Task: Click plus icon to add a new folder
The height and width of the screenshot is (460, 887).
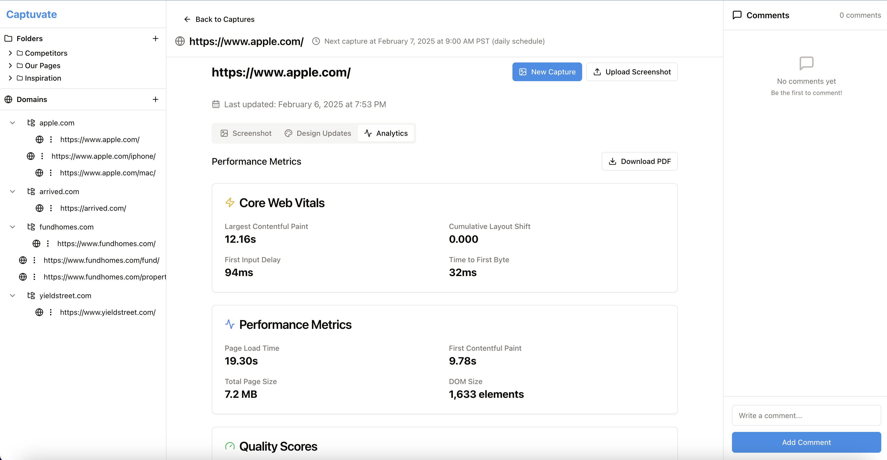Action: (156, 38)
